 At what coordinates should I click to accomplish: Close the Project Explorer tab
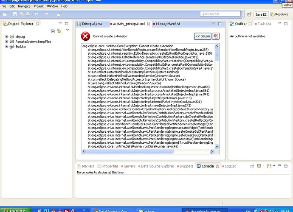[37, 24]
